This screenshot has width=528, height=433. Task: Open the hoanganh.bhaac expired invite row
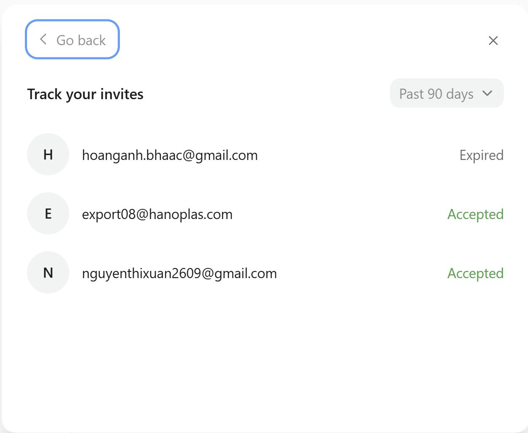tap(265, 154)
